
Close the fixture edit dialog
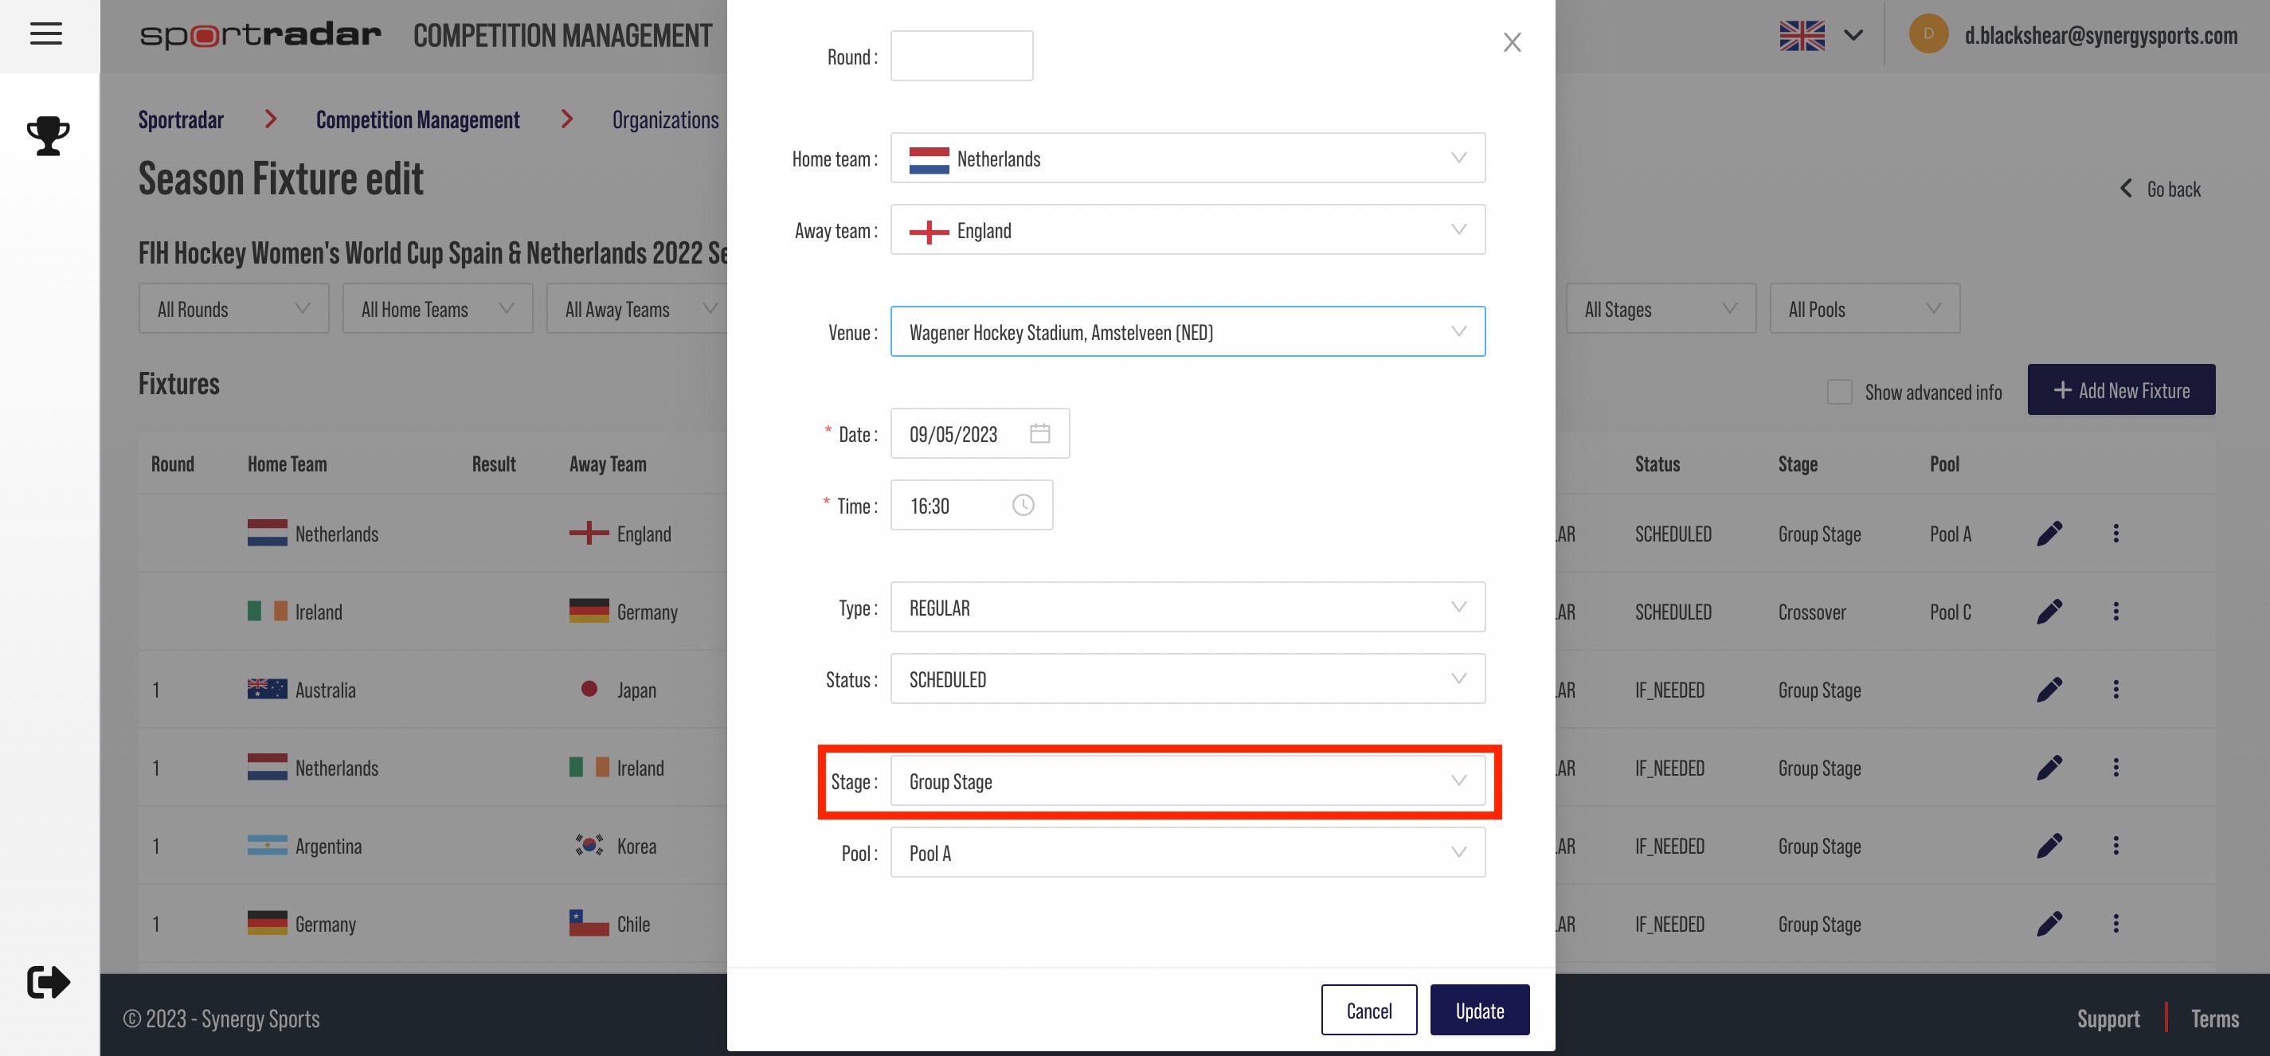pyautogui.click(x=1513, y=42)
